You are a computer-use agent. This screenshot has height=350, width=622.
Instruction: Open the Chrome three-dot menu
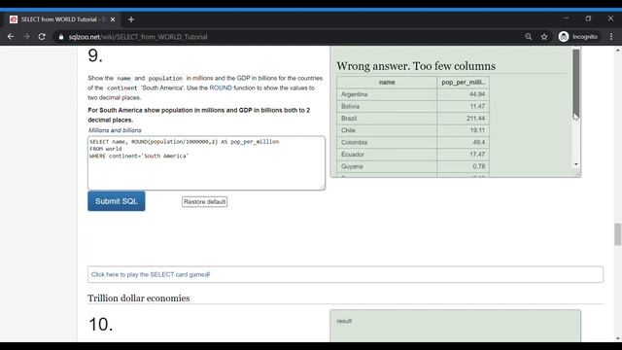point(611,37)
